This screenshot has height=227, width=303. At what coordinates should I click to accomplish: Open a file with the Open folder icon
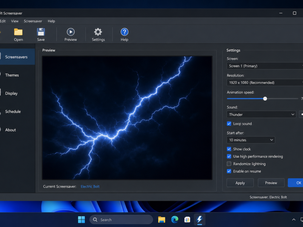pos(18,32)
